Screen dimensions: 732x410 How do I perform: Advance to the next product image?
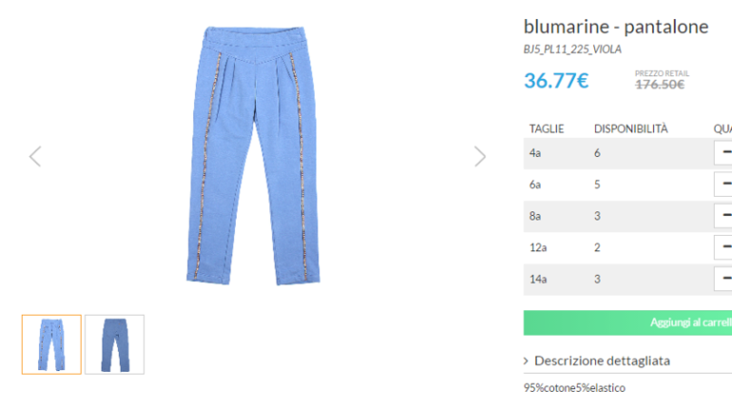(x=480, y=156)
